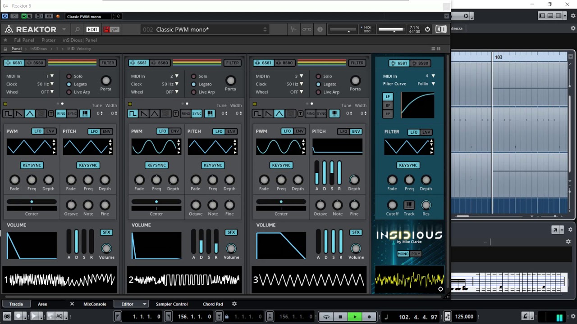The height and width of the screenshot is (324, 577).
Task: Click the waveform sample-map icon in Reaktor header
Action: tap(293, 30)
